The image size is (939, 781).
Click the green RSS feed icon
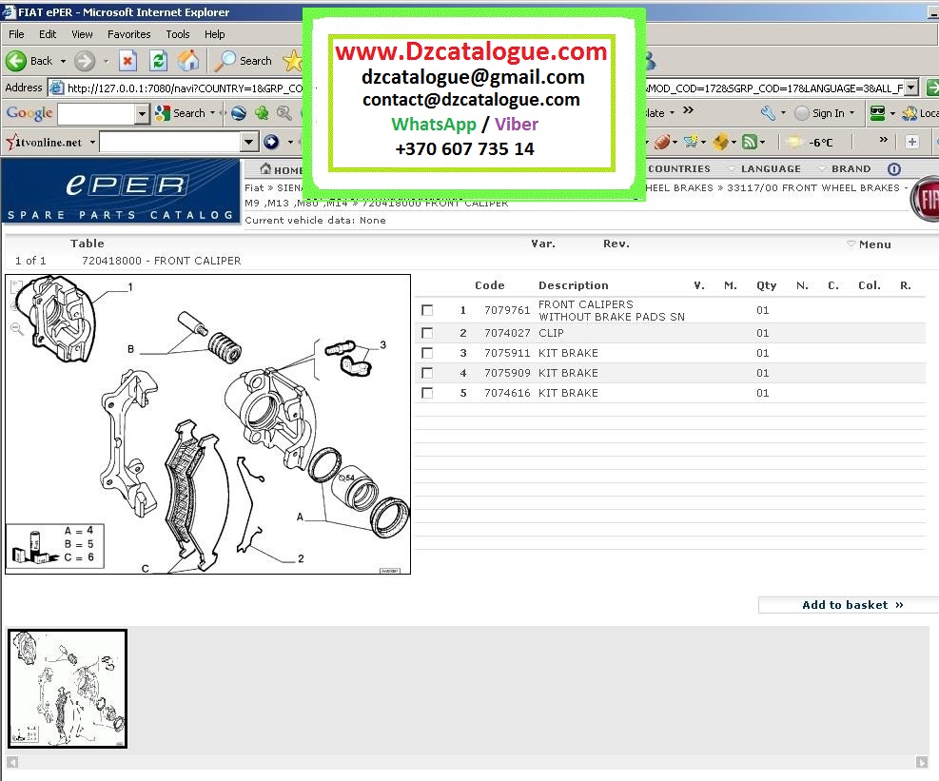click(x=749, y=142)
